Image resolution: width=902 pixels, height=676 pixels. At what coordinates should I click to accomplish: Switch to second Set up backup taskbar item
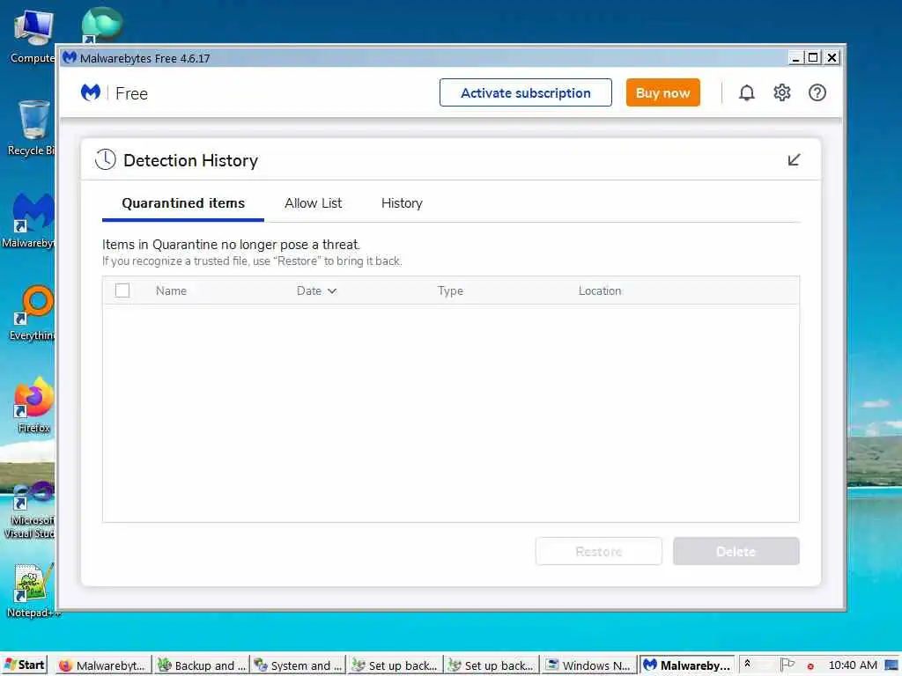click(x=492, y=665)
